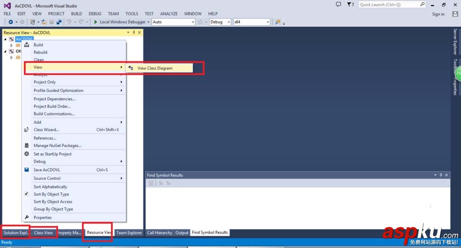461x248 pixels.
Task: Switch to the Output tab
Action: (182, 232)
